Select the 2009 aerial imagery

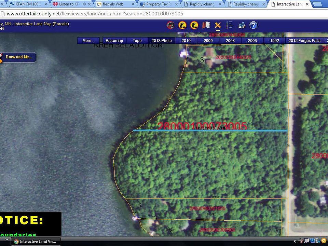click(x=208, y=41)
